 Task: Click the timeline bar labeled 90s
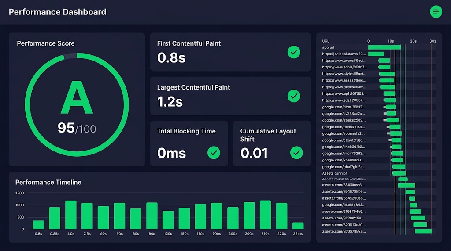coord(152,216)
